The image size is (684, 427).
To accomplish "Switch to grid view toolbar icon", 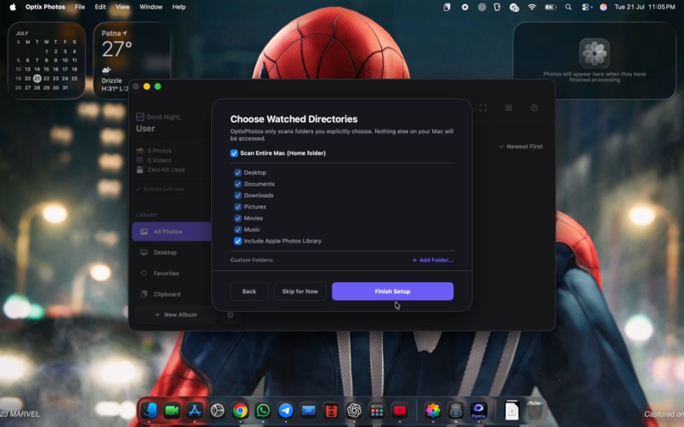I will (508, 108).
